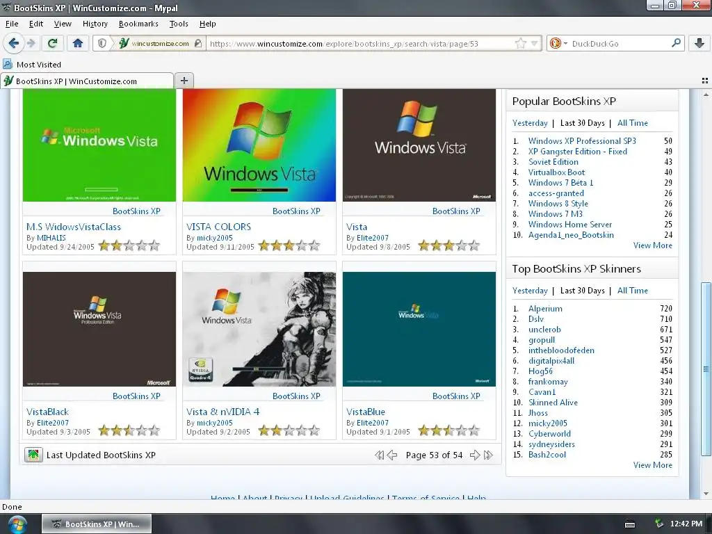
Task: Click the shield tracking protection icon
Action: tap(102, 44)
